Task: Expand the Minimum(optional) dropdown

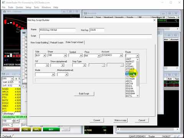Action: (x=66, y=74)
